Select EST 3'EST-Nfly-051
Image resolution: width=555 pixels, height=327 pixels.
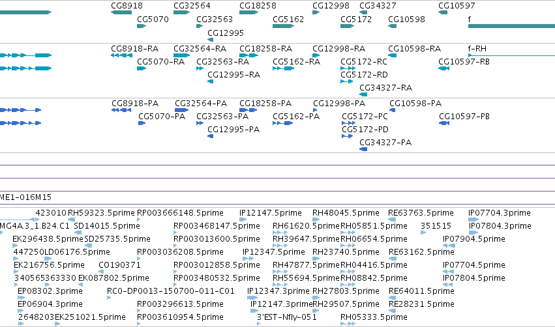(x=287, y=317)
